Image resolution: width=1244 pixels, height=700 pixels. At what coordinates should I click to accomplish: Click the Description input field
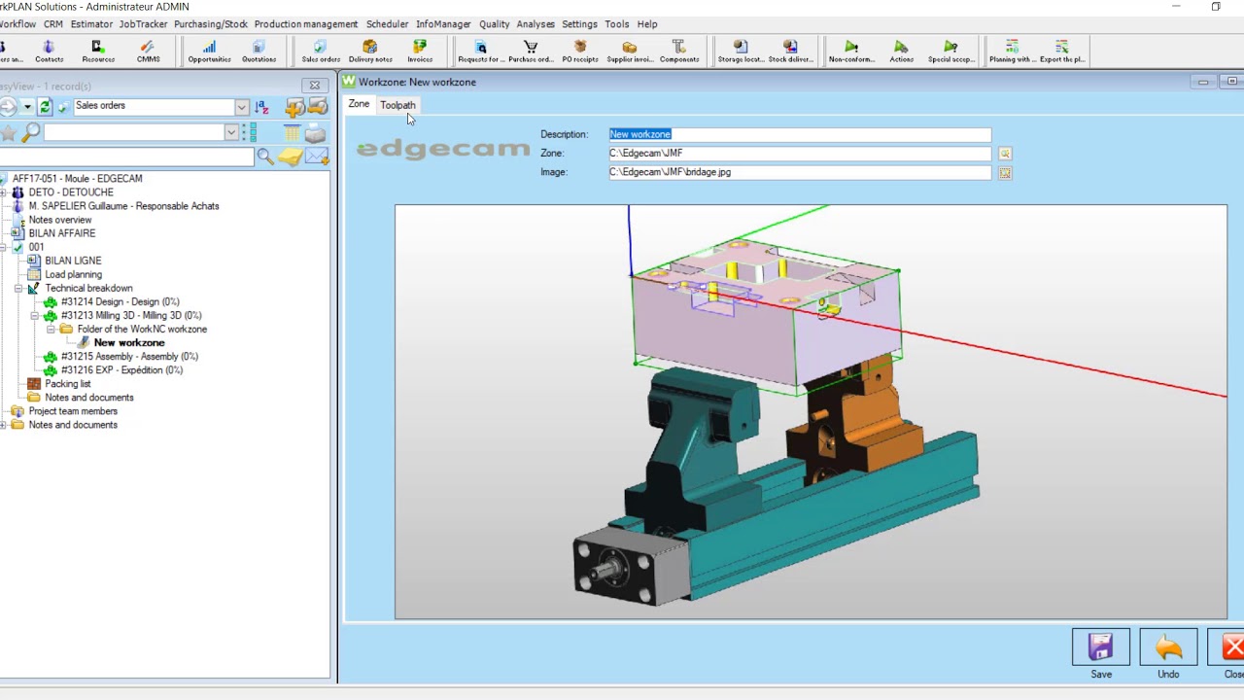click(x=800, y=134)
